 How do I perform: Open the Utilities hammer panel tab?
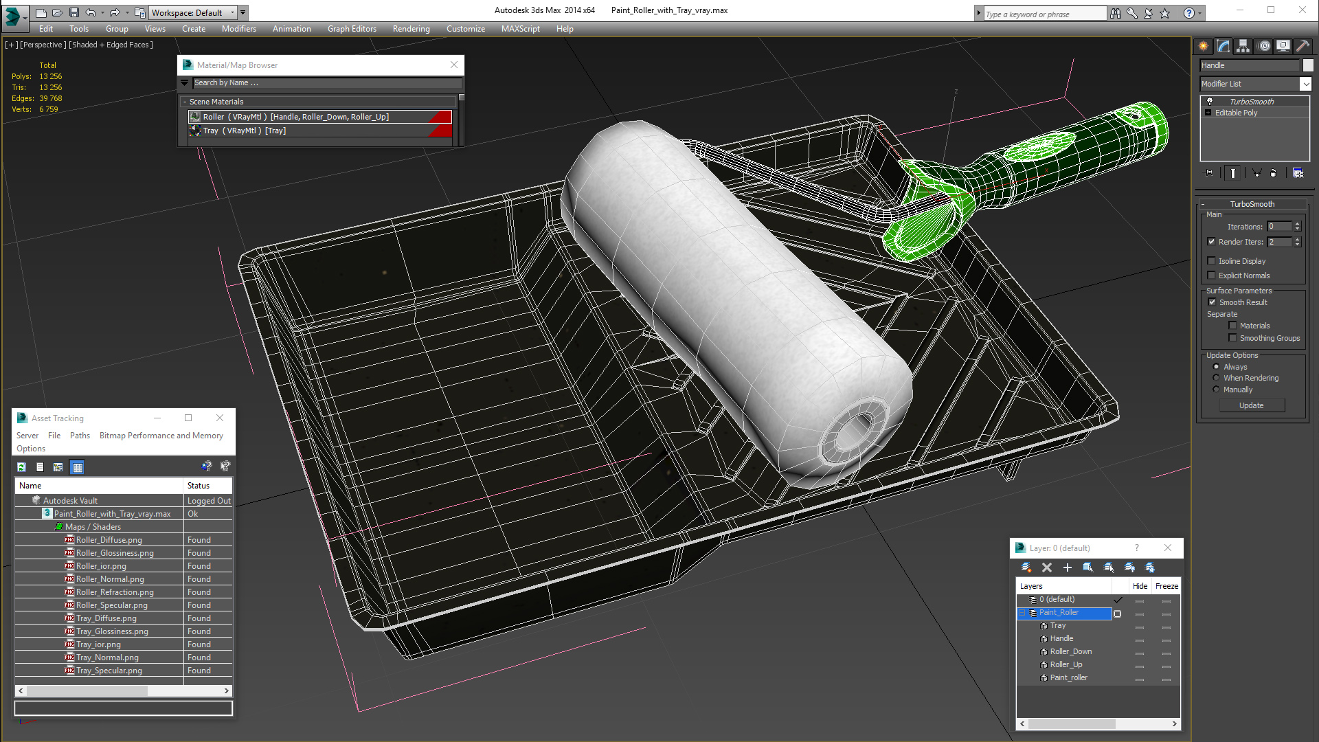[x=1303, y=46]
